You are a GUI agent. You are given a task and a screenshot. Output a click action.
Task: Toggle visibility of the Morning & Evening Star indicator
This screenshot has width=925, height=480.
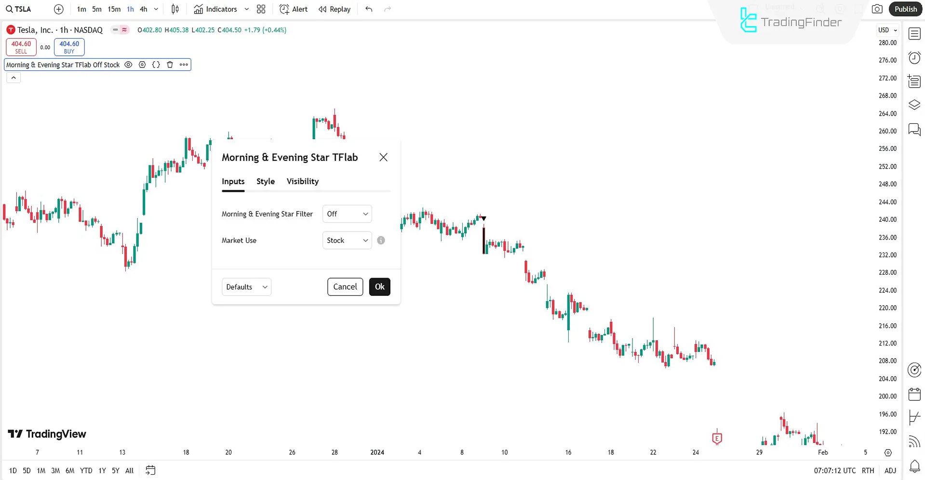coord(128,64)
